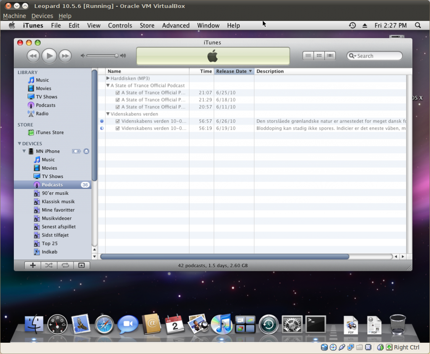Switch to Grid view

[x=319, y=56]
